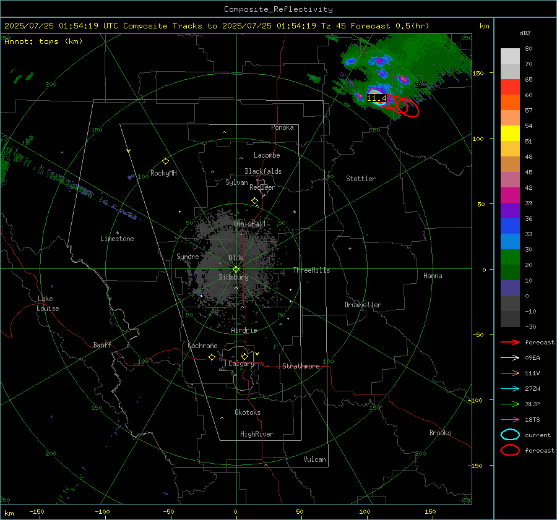Click the white 09EA track arrow
Screen dimensions: 557x520
pyautogui.click(x=510, y=358)
